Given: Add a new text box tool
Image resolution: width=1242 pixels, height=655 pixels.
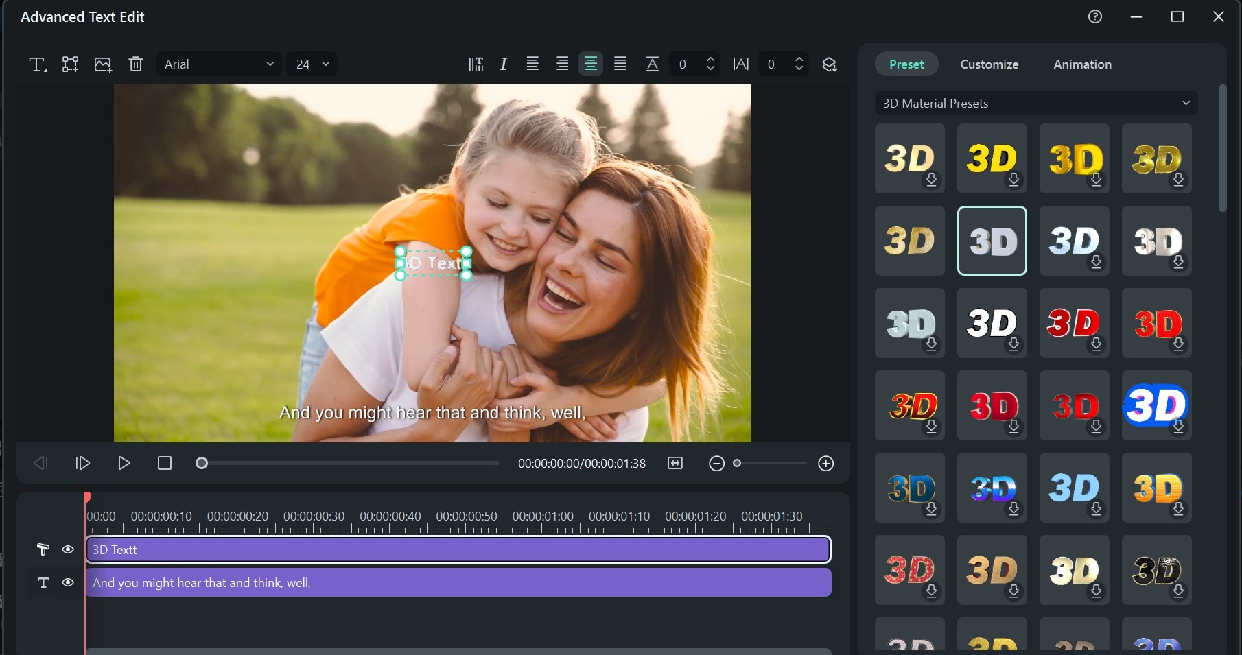Looking at the screenshot, I should point(37,64).
